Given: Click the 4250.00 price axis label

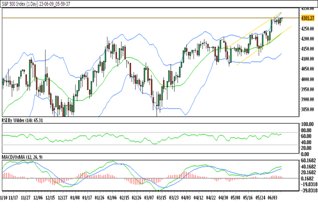Looking at the screenshot, I should click(307, 29).
